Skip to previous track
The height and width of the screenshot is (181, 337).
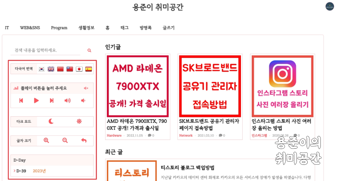(x=21, y=100)
